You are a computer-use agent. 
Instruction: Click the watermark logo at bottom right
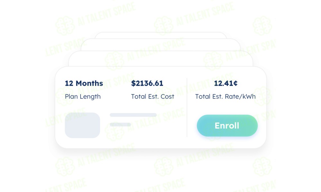point(262,166)
